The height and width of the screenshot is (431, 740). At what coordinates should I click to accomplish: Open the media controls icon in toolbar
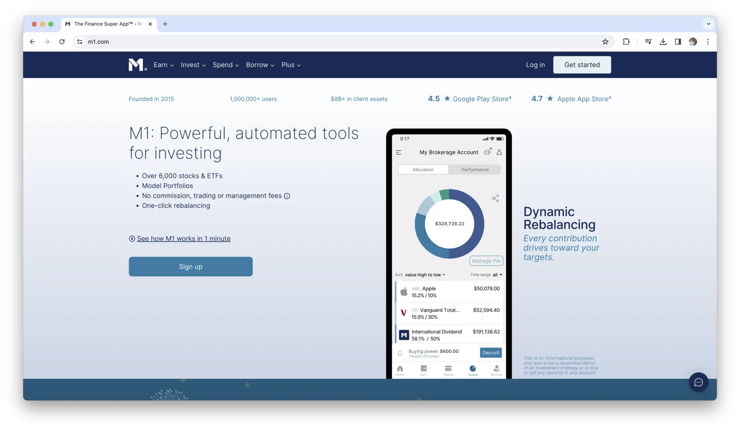(x=648, y=42)
